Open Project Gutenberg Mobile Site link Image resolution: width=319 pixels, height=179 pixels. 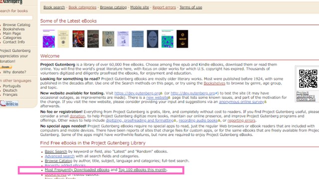(306, 96)
